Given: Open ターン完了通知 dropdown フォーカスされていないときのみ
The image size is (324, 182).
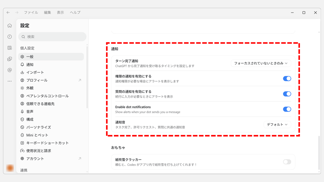Looking at the screenshot, I should coord(261,63).
